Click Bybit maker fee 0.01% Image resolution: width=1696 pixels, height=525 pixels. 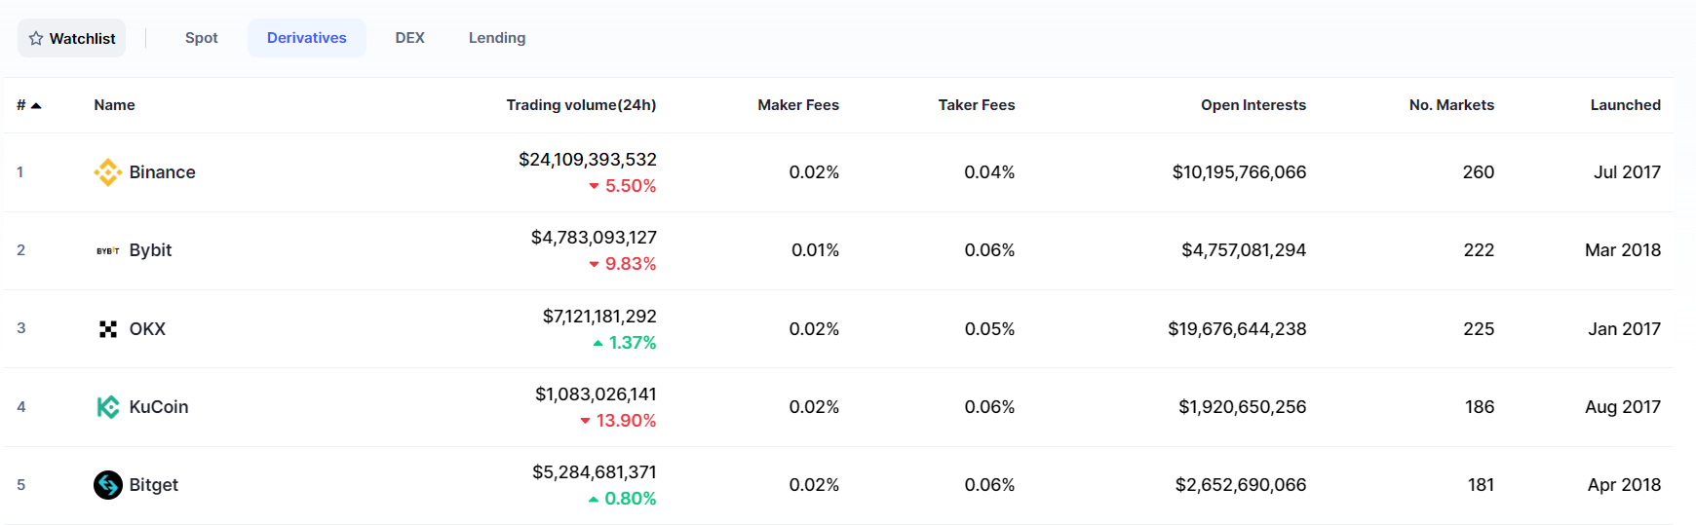click(815, 250)
